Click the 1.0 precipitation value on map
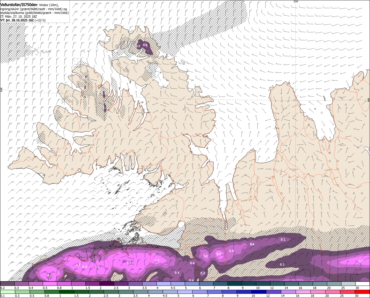 (x=97, y=267)
